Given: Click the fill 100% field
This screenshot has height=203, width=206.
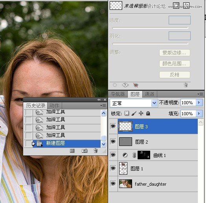Looking at the screenshot, I should pyautogui.click(x=188, y=113).
